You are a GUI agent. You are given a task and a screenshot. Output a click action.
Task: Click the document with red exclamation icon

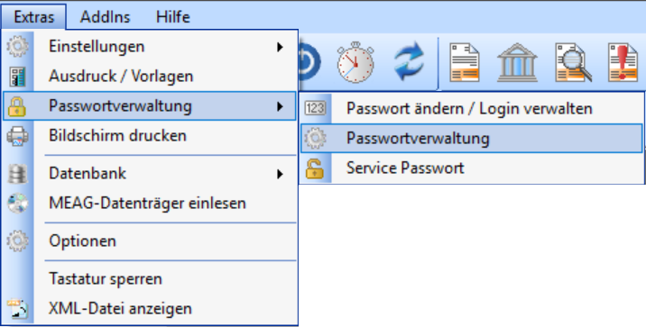623,62
